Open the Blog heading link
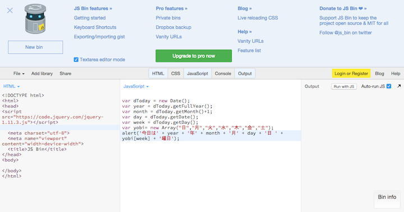The width and height of the screenshot is (404, 212). point(245,8)
